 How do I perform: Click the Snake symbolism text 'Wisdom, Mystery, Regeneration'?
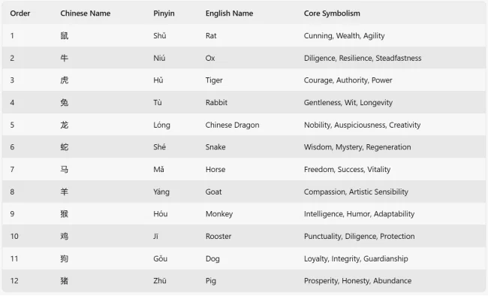pos(357,147)
